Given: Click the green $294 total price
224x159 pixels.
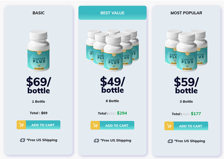Looking at the screenshot, I should (x=122, y=113).
